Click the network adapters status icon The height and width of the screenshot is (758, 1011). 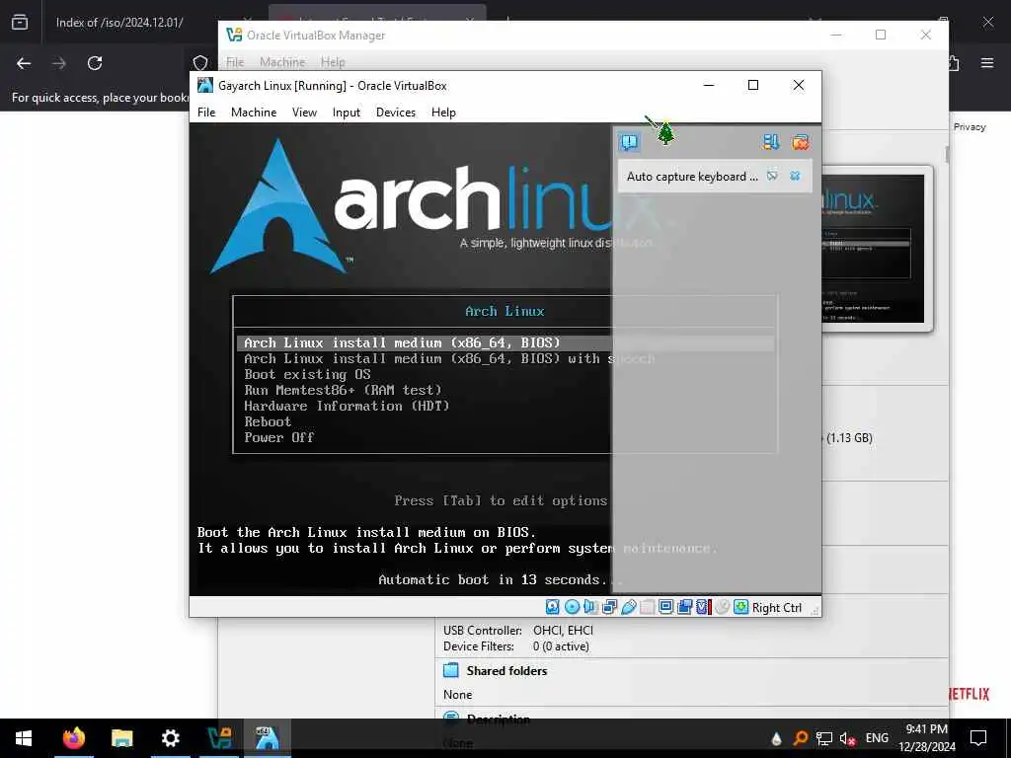pos(609,607)
